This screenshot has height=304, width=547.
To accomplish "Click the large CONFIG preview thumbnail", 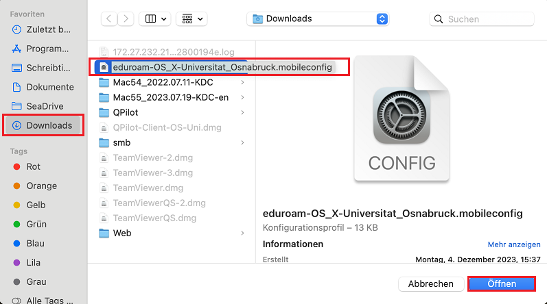I will 401,118.
